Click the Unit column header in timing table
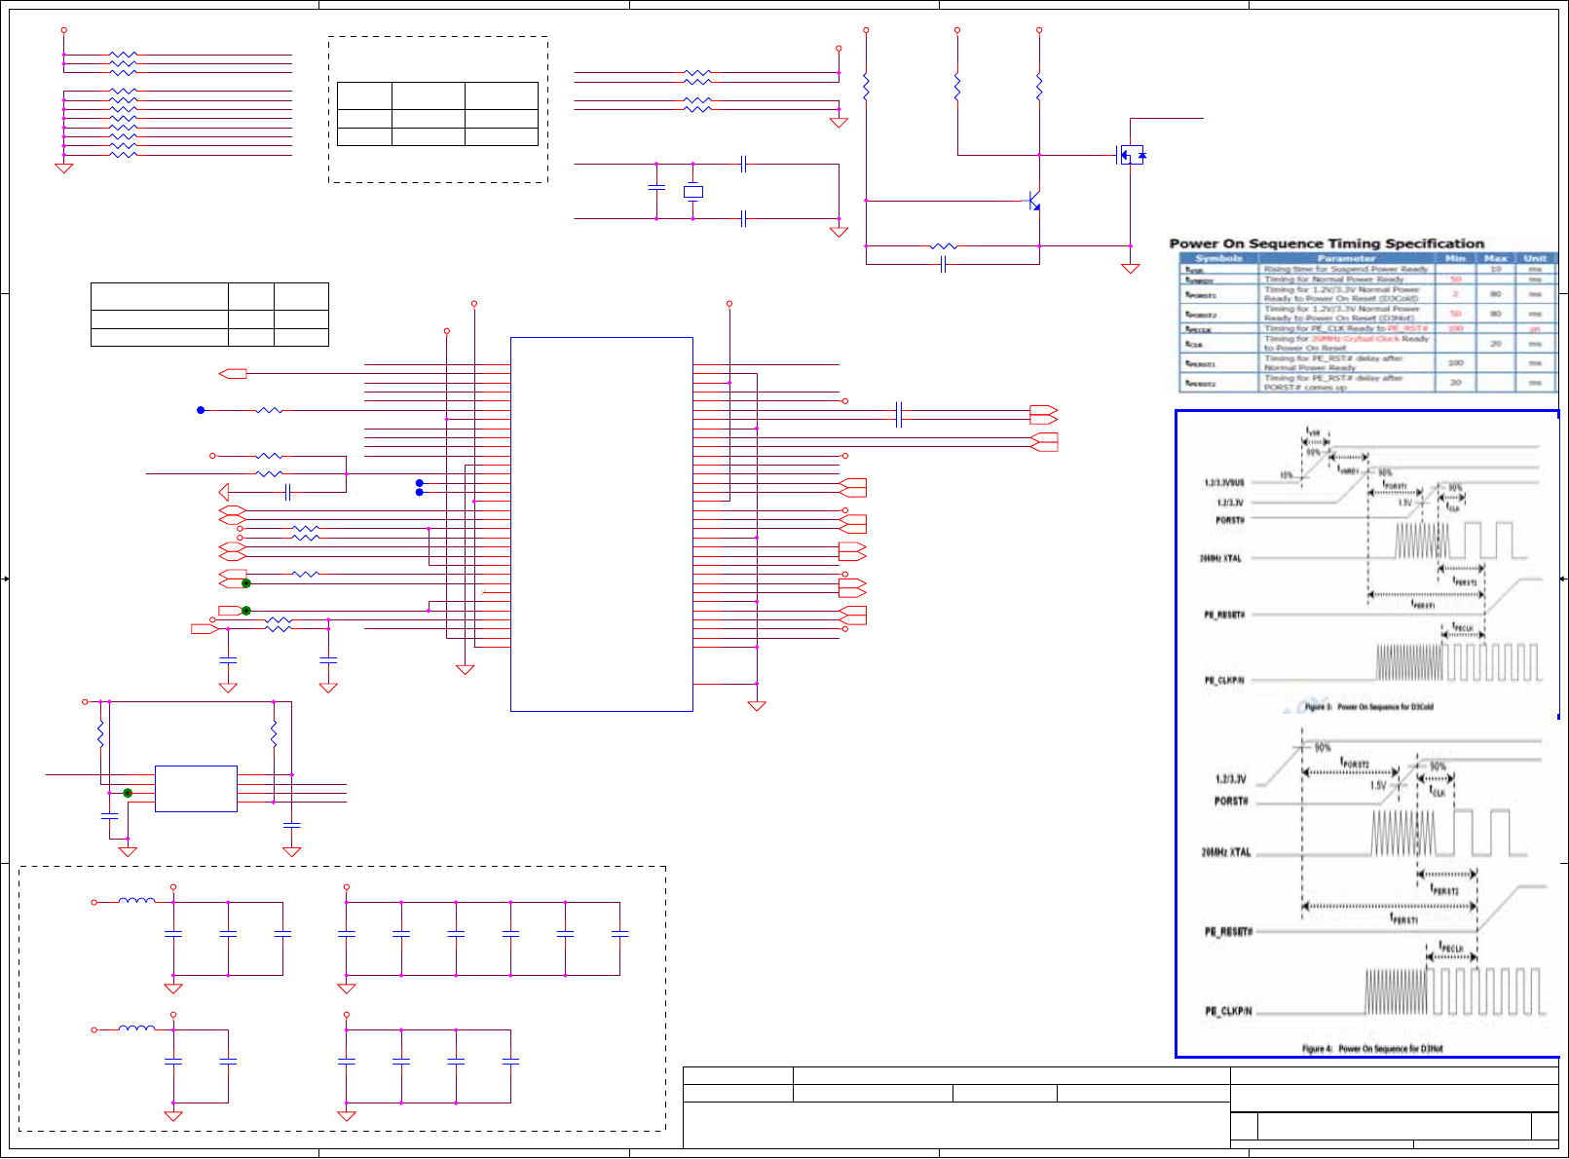The image size is (1569, 1159). [1535, 258]
